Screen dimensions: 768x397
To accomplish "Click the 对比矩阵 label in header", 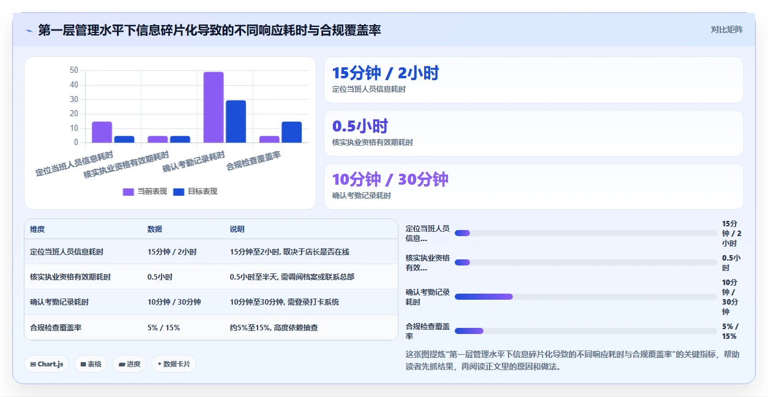I will pos(727,29).
